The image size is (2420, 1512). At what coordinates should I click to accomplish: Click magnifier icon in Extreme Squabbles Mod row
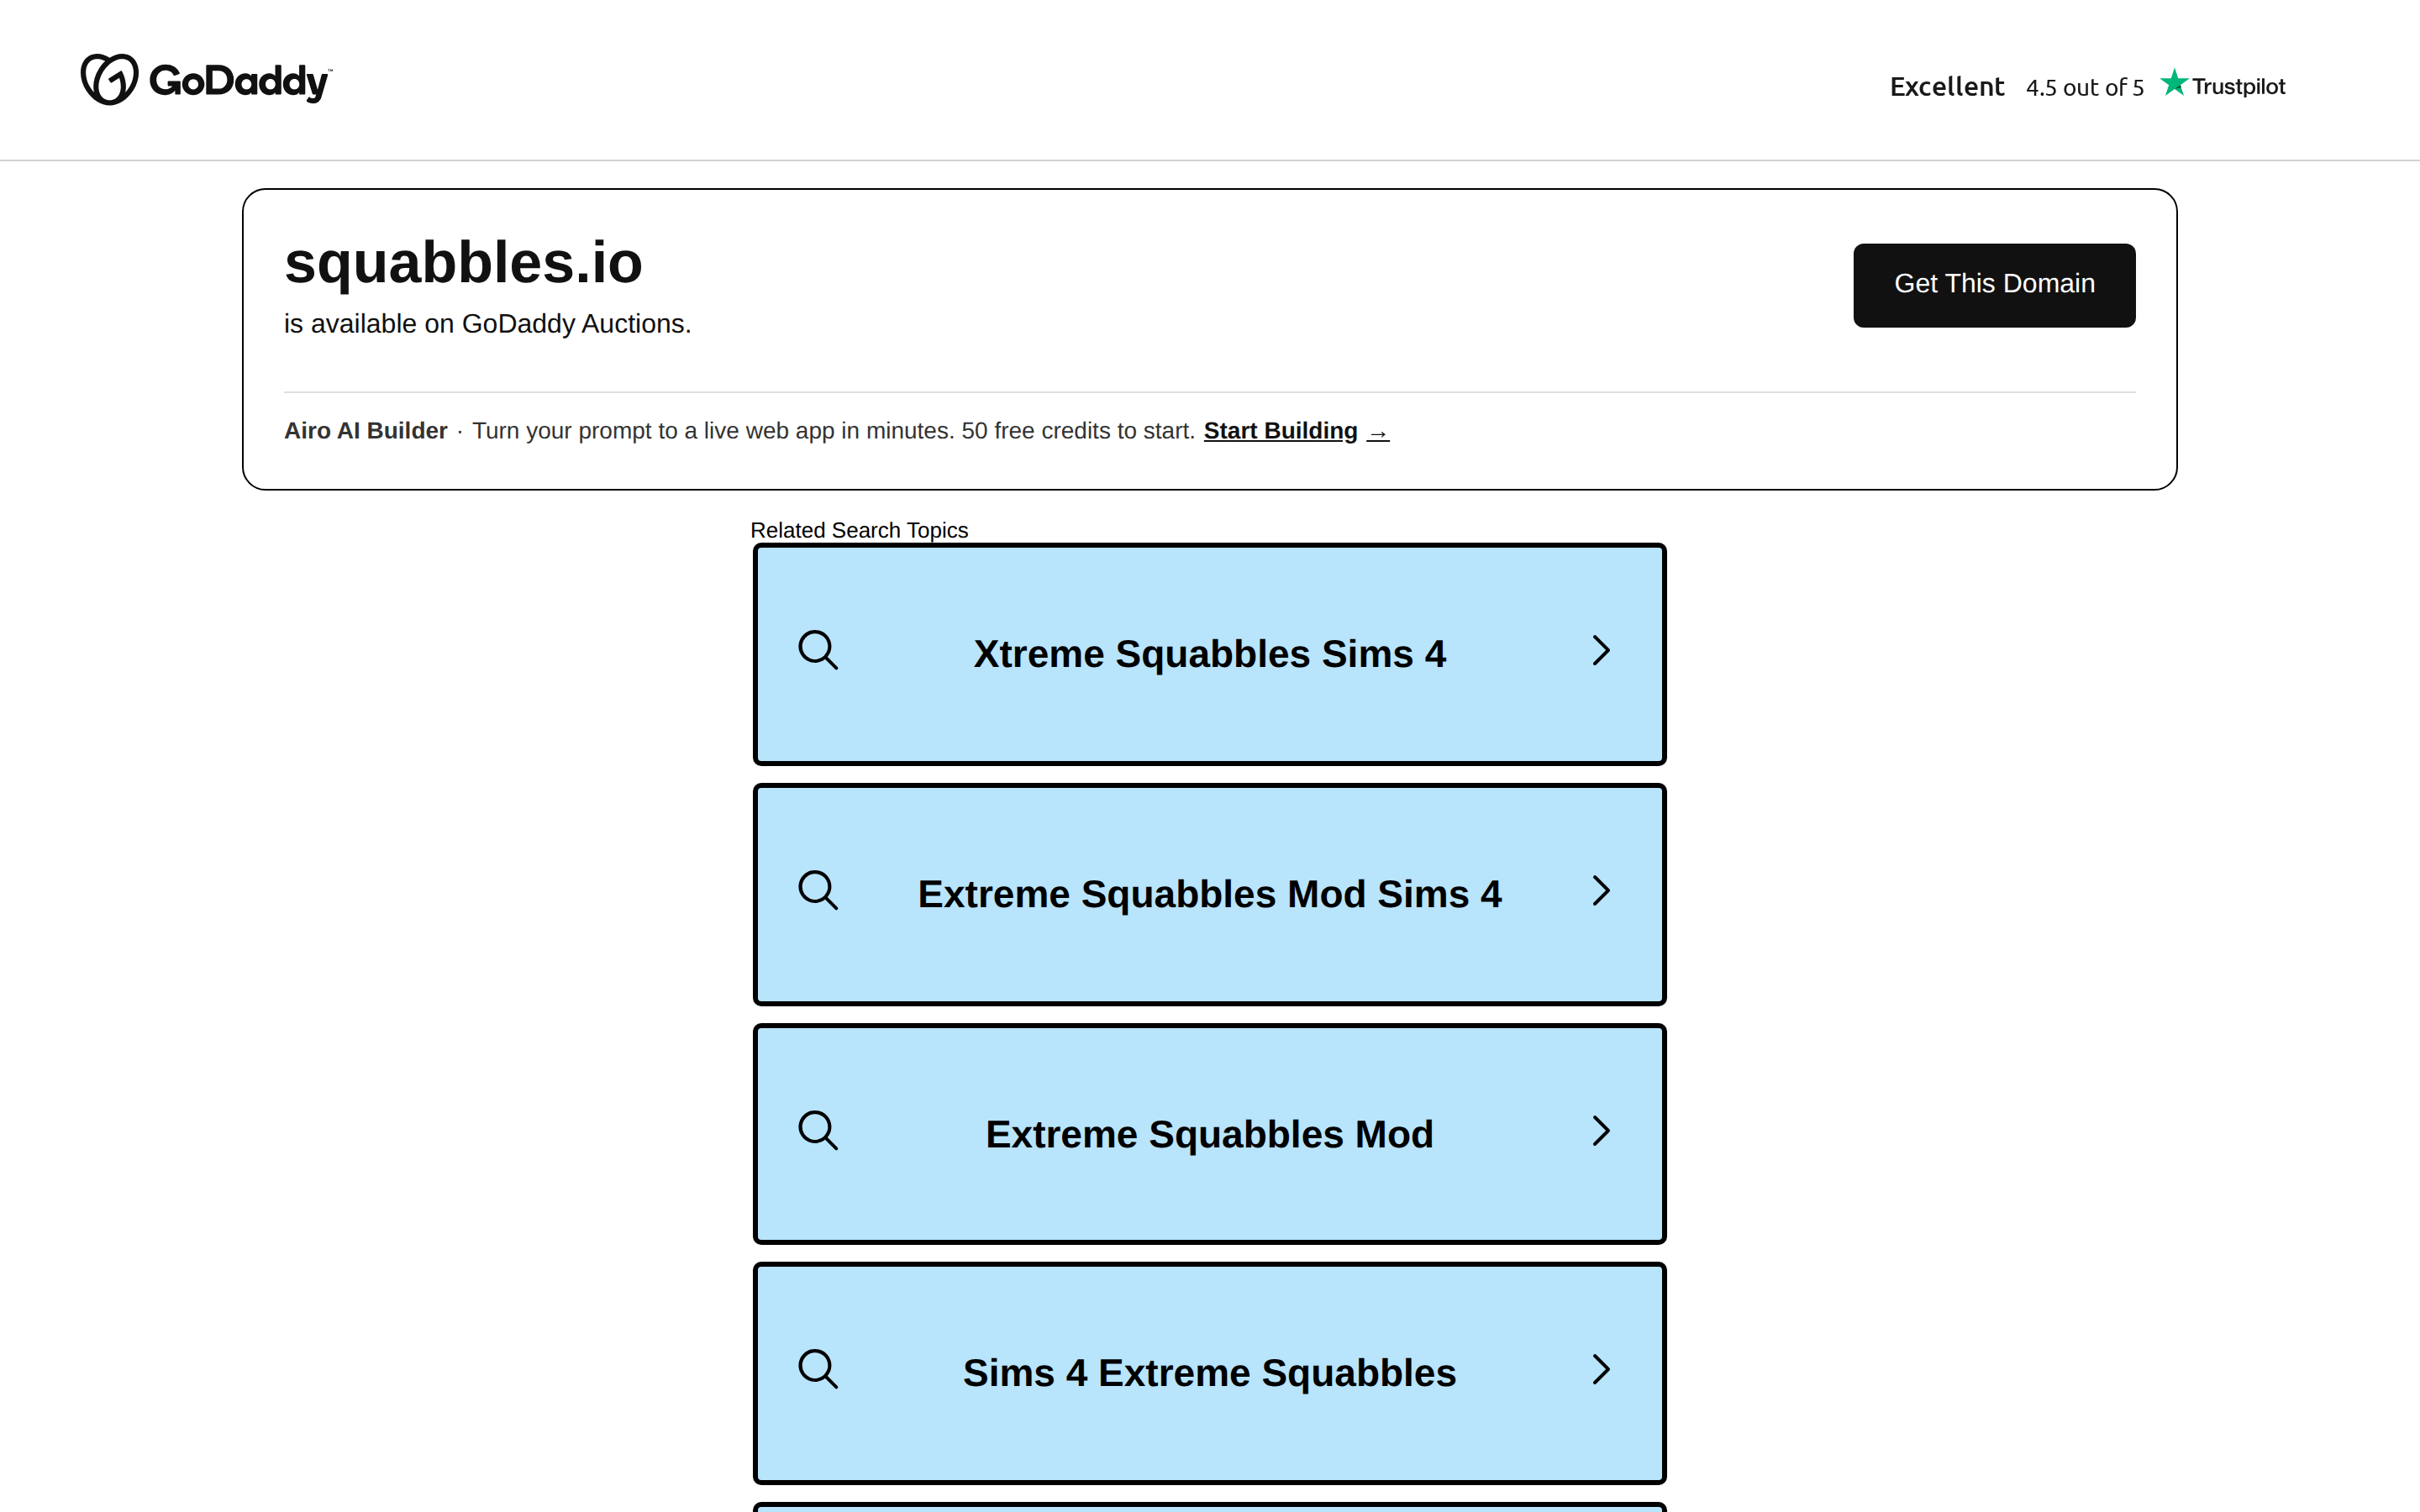pos(818,1131)
